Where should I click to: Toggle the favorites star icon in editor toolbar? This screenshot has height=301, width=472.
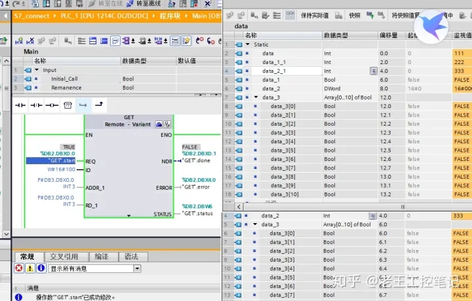tap(186, 41)
